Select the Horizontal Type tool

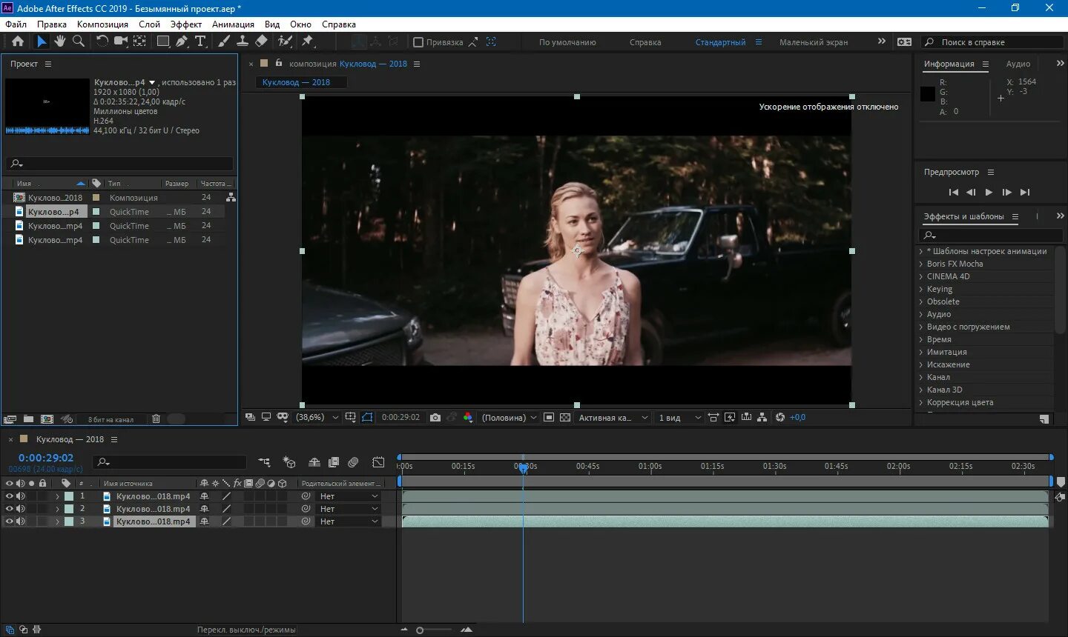200,41
